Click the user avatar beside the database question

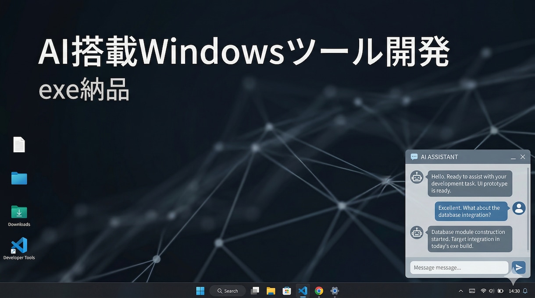tap(519, 208)
